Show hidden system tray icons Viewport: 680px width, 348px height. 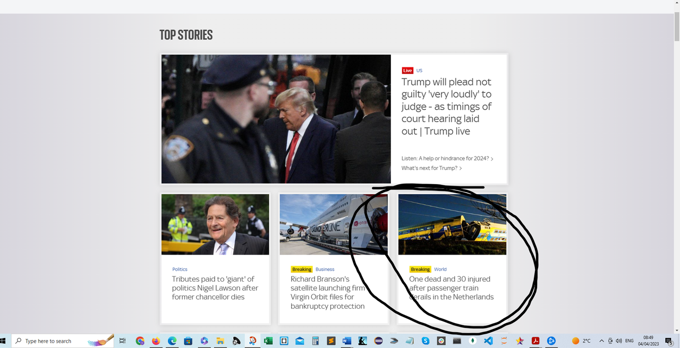pos(601,341)
